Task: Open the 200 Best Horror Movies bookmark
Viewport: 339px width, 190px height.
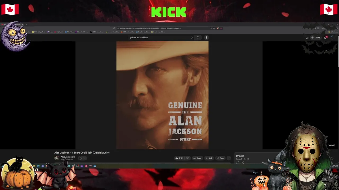Action: [x=127, y=32]
